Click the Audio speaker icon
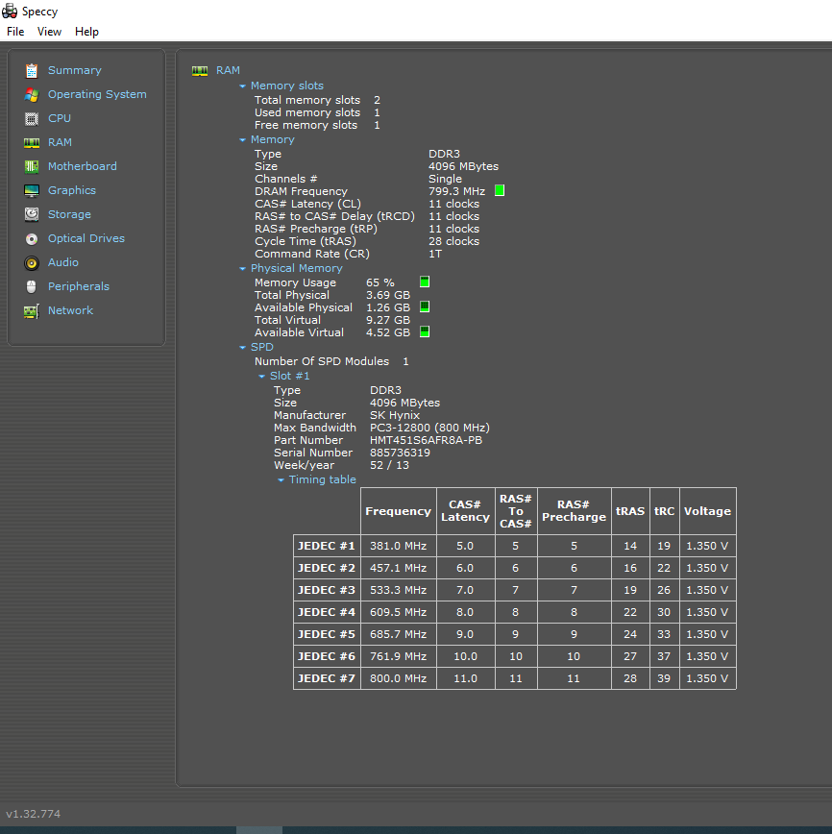832x834 pixels. point(32,262)
